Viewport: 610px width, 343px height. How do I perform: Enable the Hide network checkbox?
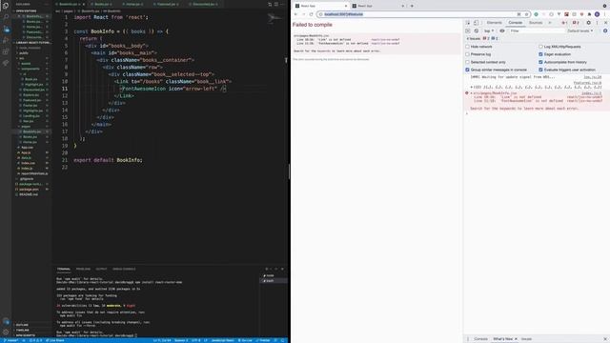click(x=467, y=47)
